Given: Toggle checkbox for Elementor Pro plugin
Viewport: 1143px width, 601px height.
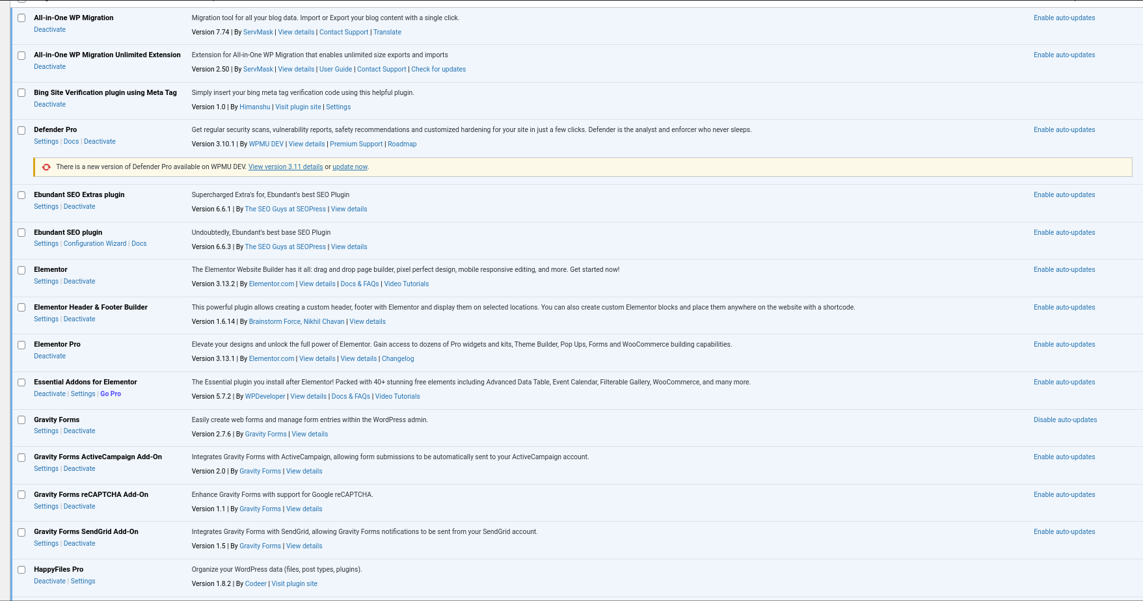Looking at the screenshot, I should tap(21, 345).
